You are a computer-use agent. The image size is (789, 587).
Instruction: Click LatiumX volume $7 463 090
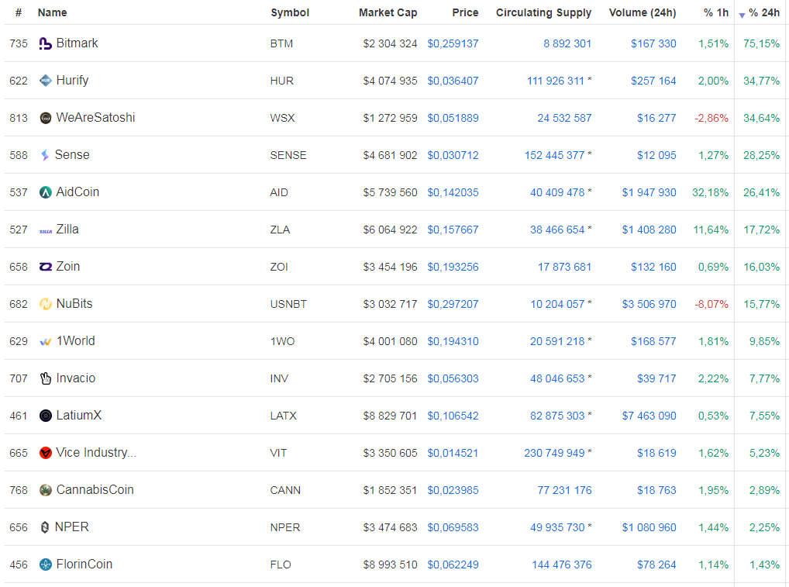(649, 416)
